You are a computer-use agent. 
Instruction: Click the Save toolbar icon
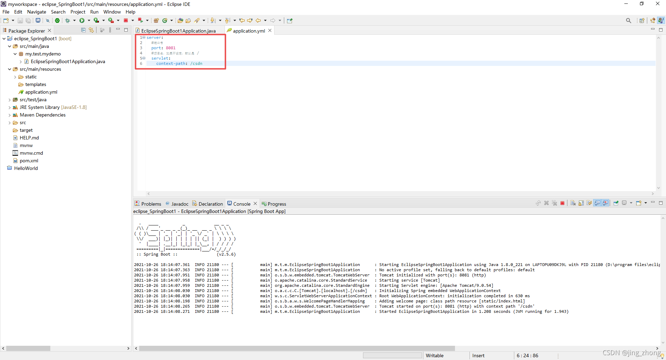tap(20, 20)
